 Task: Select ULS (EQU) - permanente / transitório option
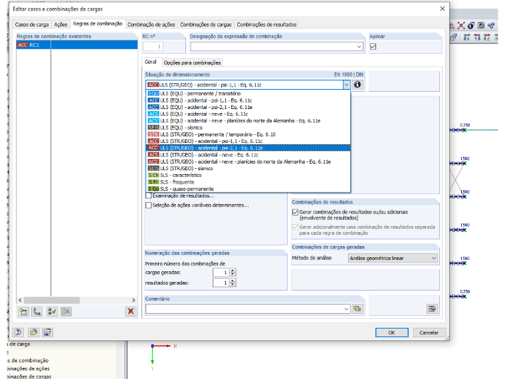pyautogui.click(x=248, y=94)
